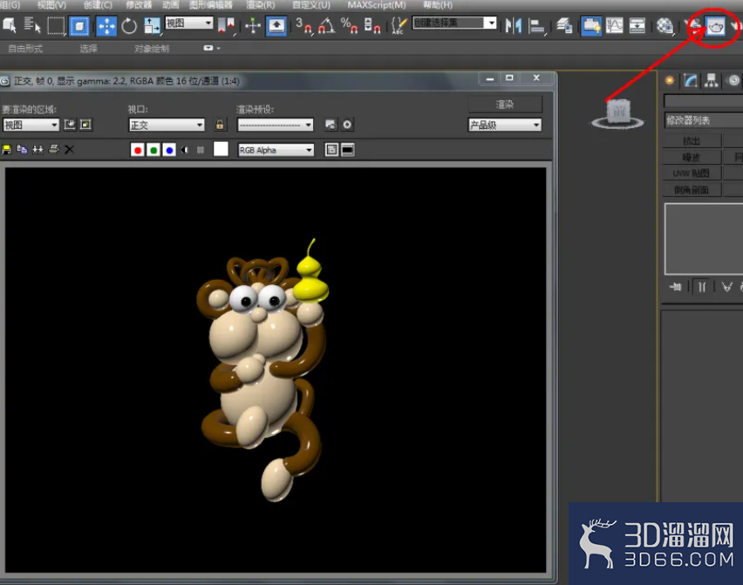Open 要渲染的区域 dropdown
743x585 pixels.
(x=31, y=125)
